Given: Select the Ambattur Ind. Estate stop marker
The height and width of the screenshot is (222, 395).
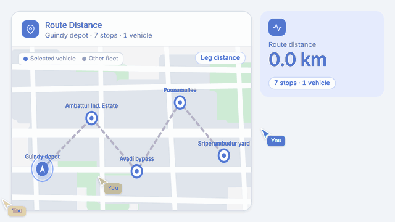Looking at the screenshot, I should click(x=91, y=118).
